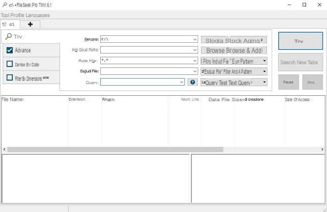Click the horizontal scrollbar thumb in results
This screenshot has height=212, width=327.
click(x=115, y=149)
